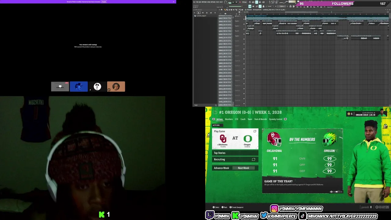
Task: Click the expand icon on Play Game tile
Action: click(x=255, y=131)
